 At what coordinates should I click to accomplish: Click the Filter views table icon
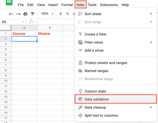coord(80,42)
